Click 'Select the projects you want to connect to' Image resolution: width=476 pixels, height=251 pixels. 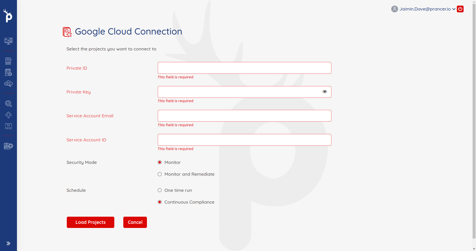tap(111, 49)
